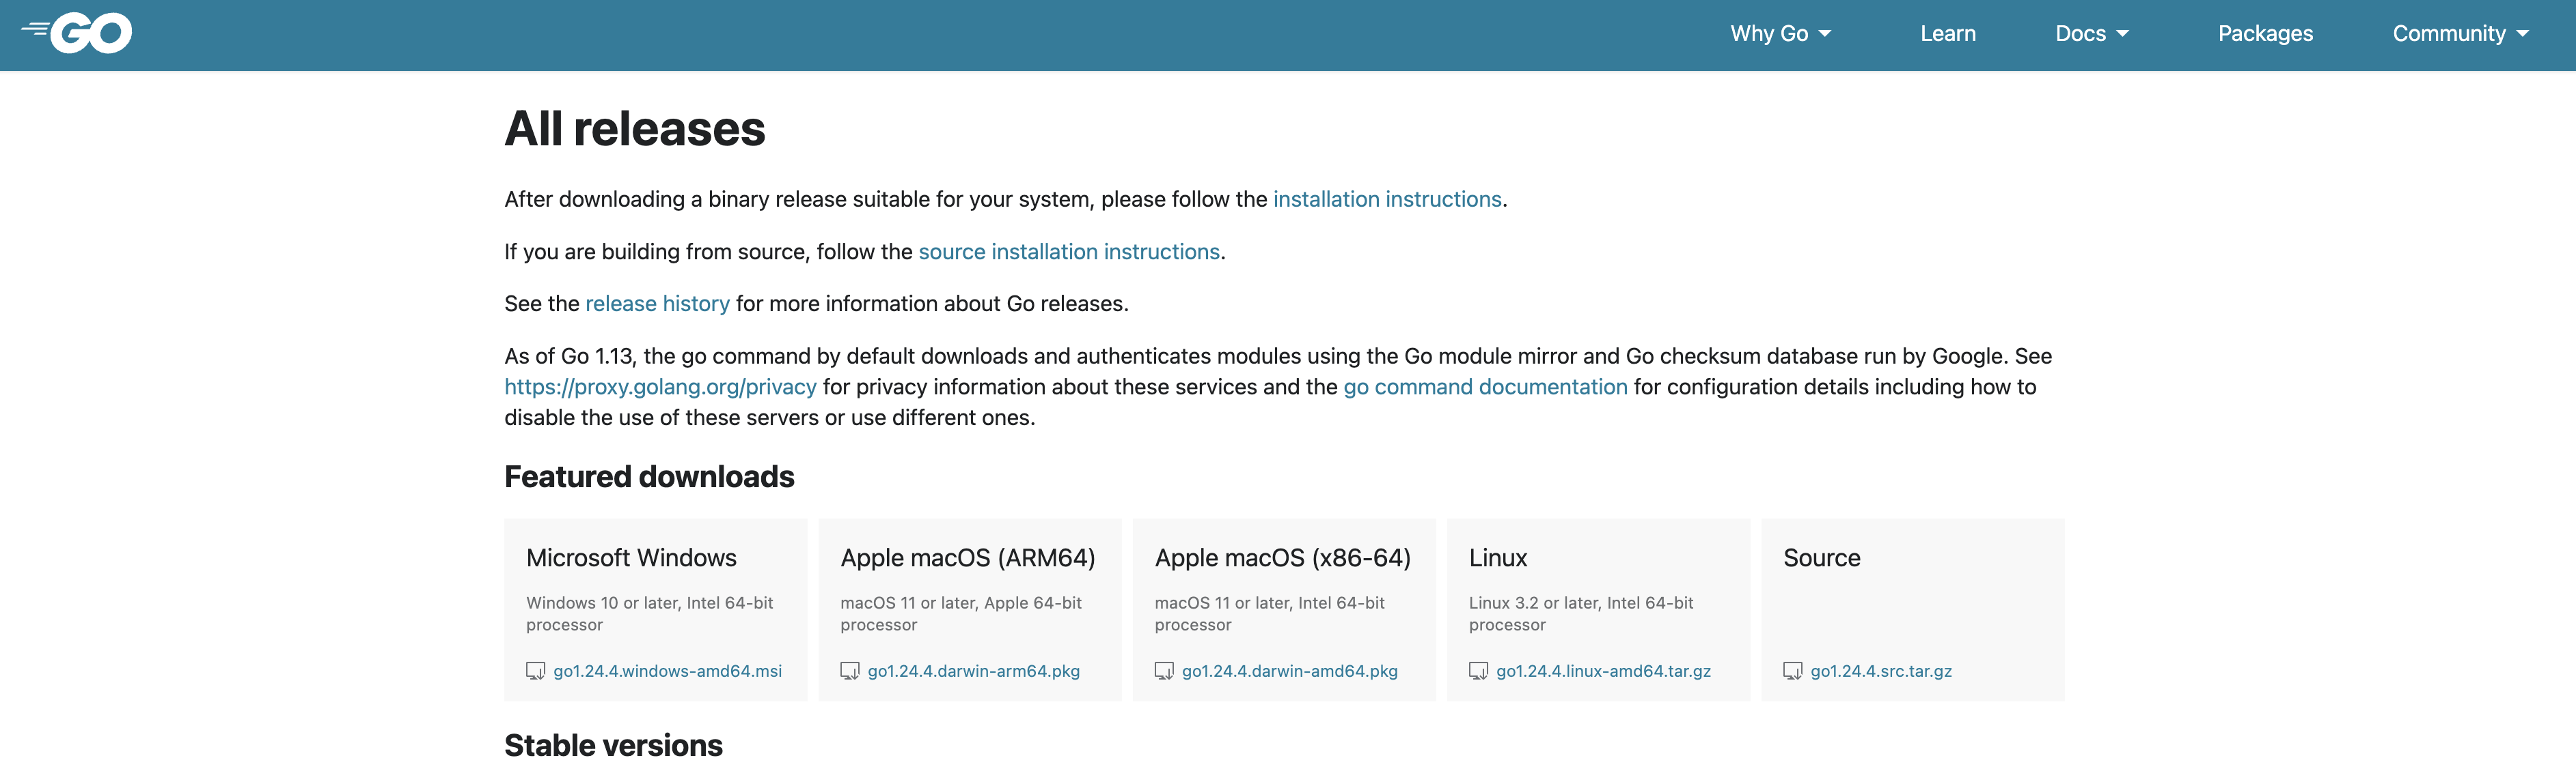Open the Learn page
Image resolution: width=2576 pixels, height=771 pixels.
click(x=1948, y=34)
